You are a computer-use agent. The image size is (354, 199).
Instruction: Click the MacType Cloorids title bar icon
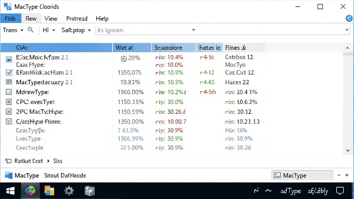pyautogui.click(x=8, y=7)
